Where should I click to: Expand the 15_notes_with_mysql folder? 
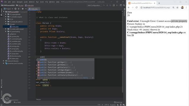coord(6,29)
